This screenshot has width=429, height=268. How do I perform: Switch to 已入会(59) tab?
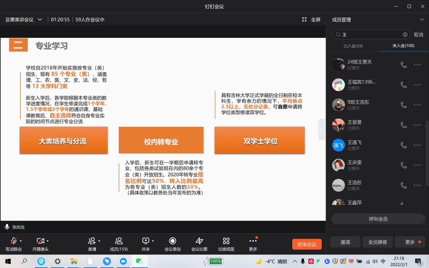353,46
